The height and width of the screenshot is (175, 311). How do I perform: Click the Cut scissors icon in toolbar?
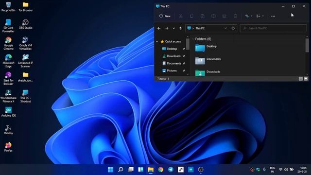[181, 16]
